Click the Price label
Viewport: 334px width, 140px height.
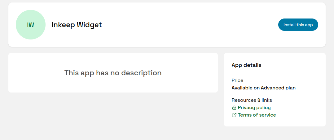[237, 80]
